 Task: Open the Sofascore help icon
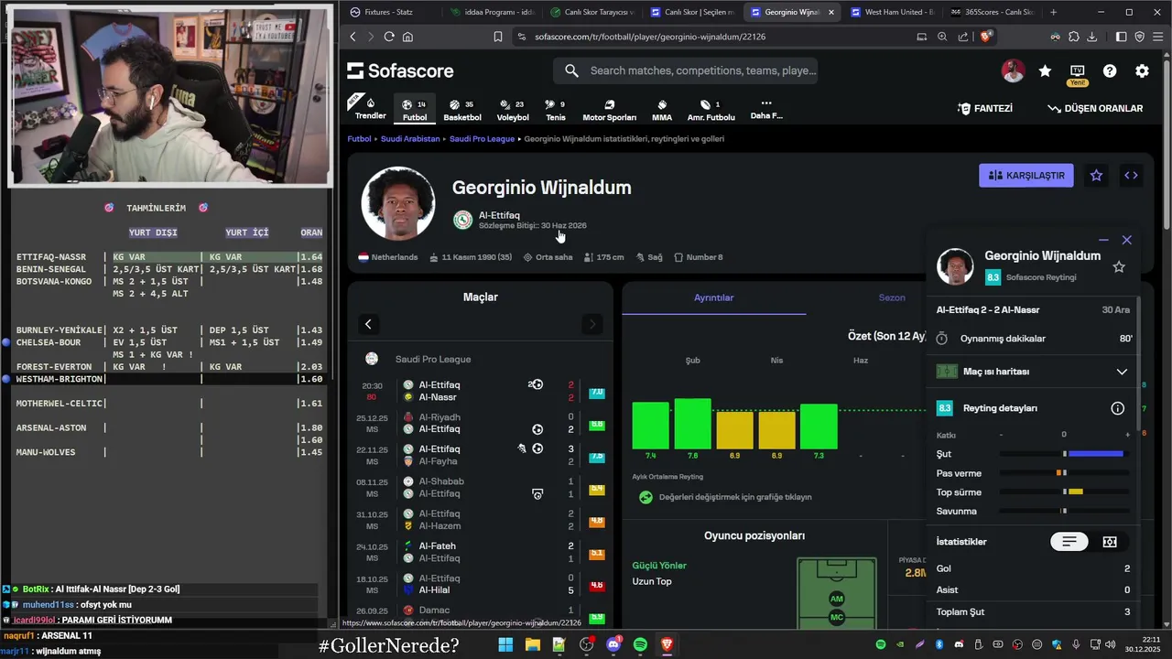click(x=1110, y=70)
